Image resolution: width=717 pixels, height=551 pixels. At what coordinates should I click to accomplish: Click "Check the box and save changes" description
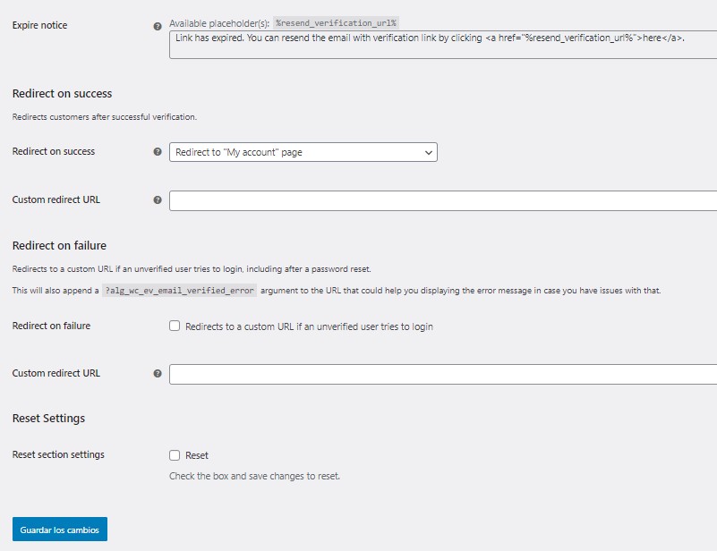(x=254, y=476)
